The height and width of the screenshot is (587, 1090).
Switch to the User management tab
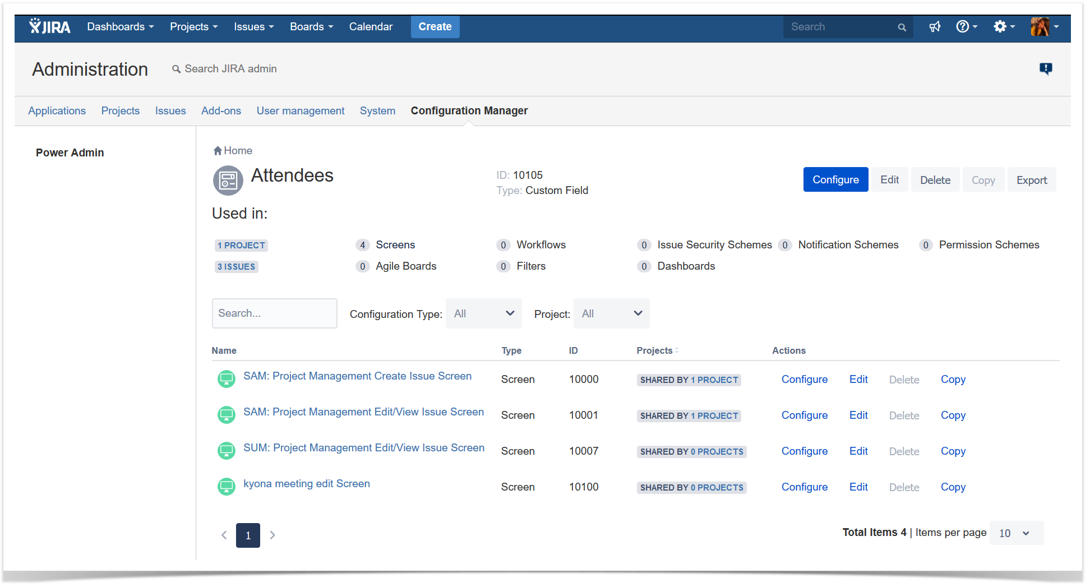point(301,110)
